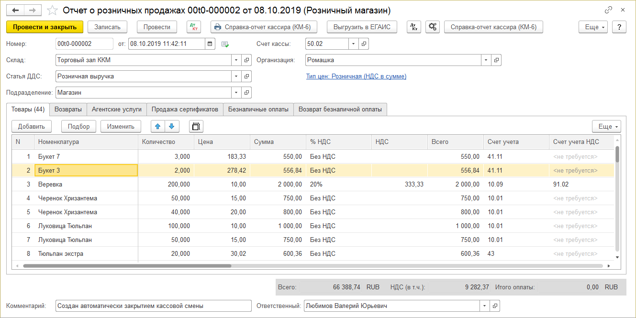Select the Тюльпан экстра row cell

click(86, 254)
